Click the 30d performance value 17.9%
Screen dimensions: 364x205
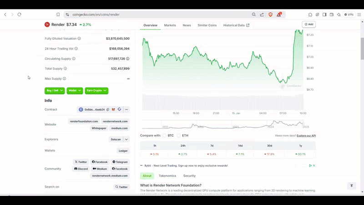pyautogui.click(x=269, y=154)
